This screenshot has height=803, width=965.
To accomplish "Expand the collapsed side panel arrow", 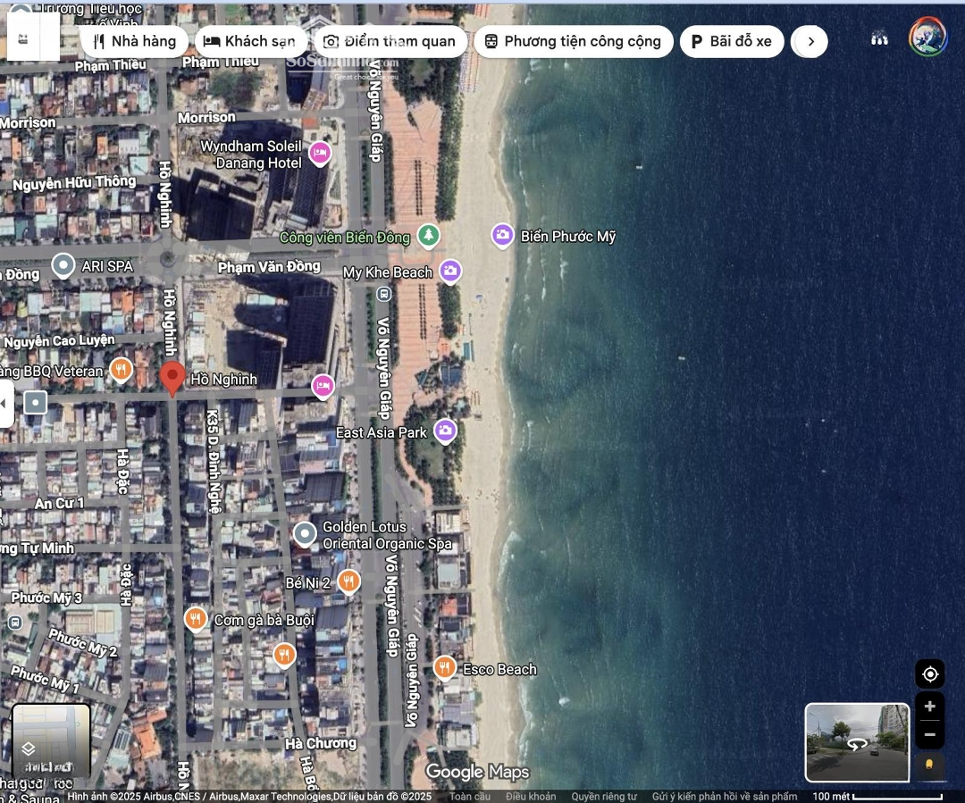I will 5,404.
